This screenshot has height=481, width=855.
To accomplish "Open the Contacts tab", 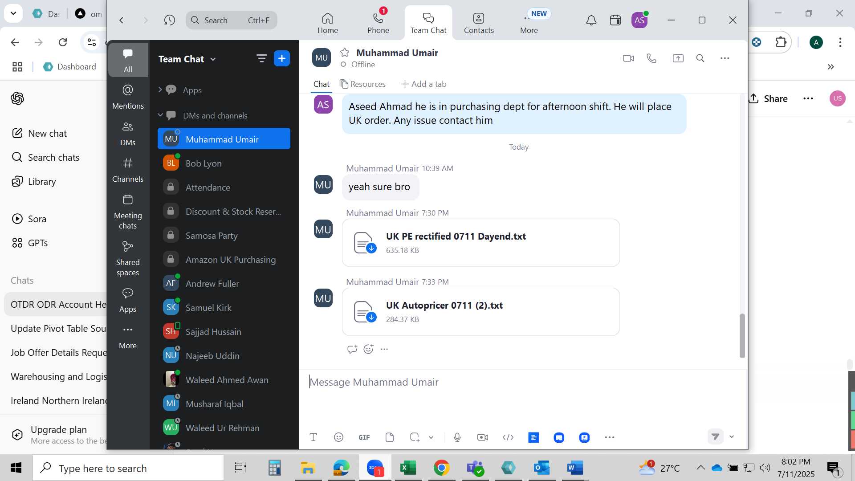I will pos(479,23).
